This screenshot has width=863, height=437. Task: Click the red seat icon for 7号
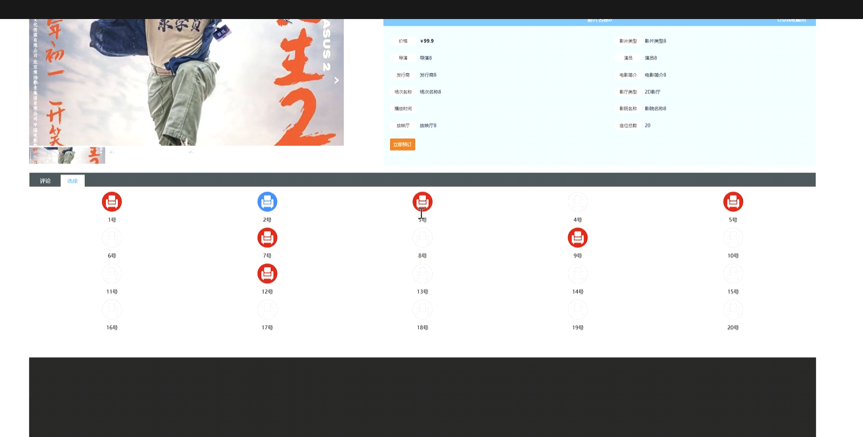coord(267,238)
